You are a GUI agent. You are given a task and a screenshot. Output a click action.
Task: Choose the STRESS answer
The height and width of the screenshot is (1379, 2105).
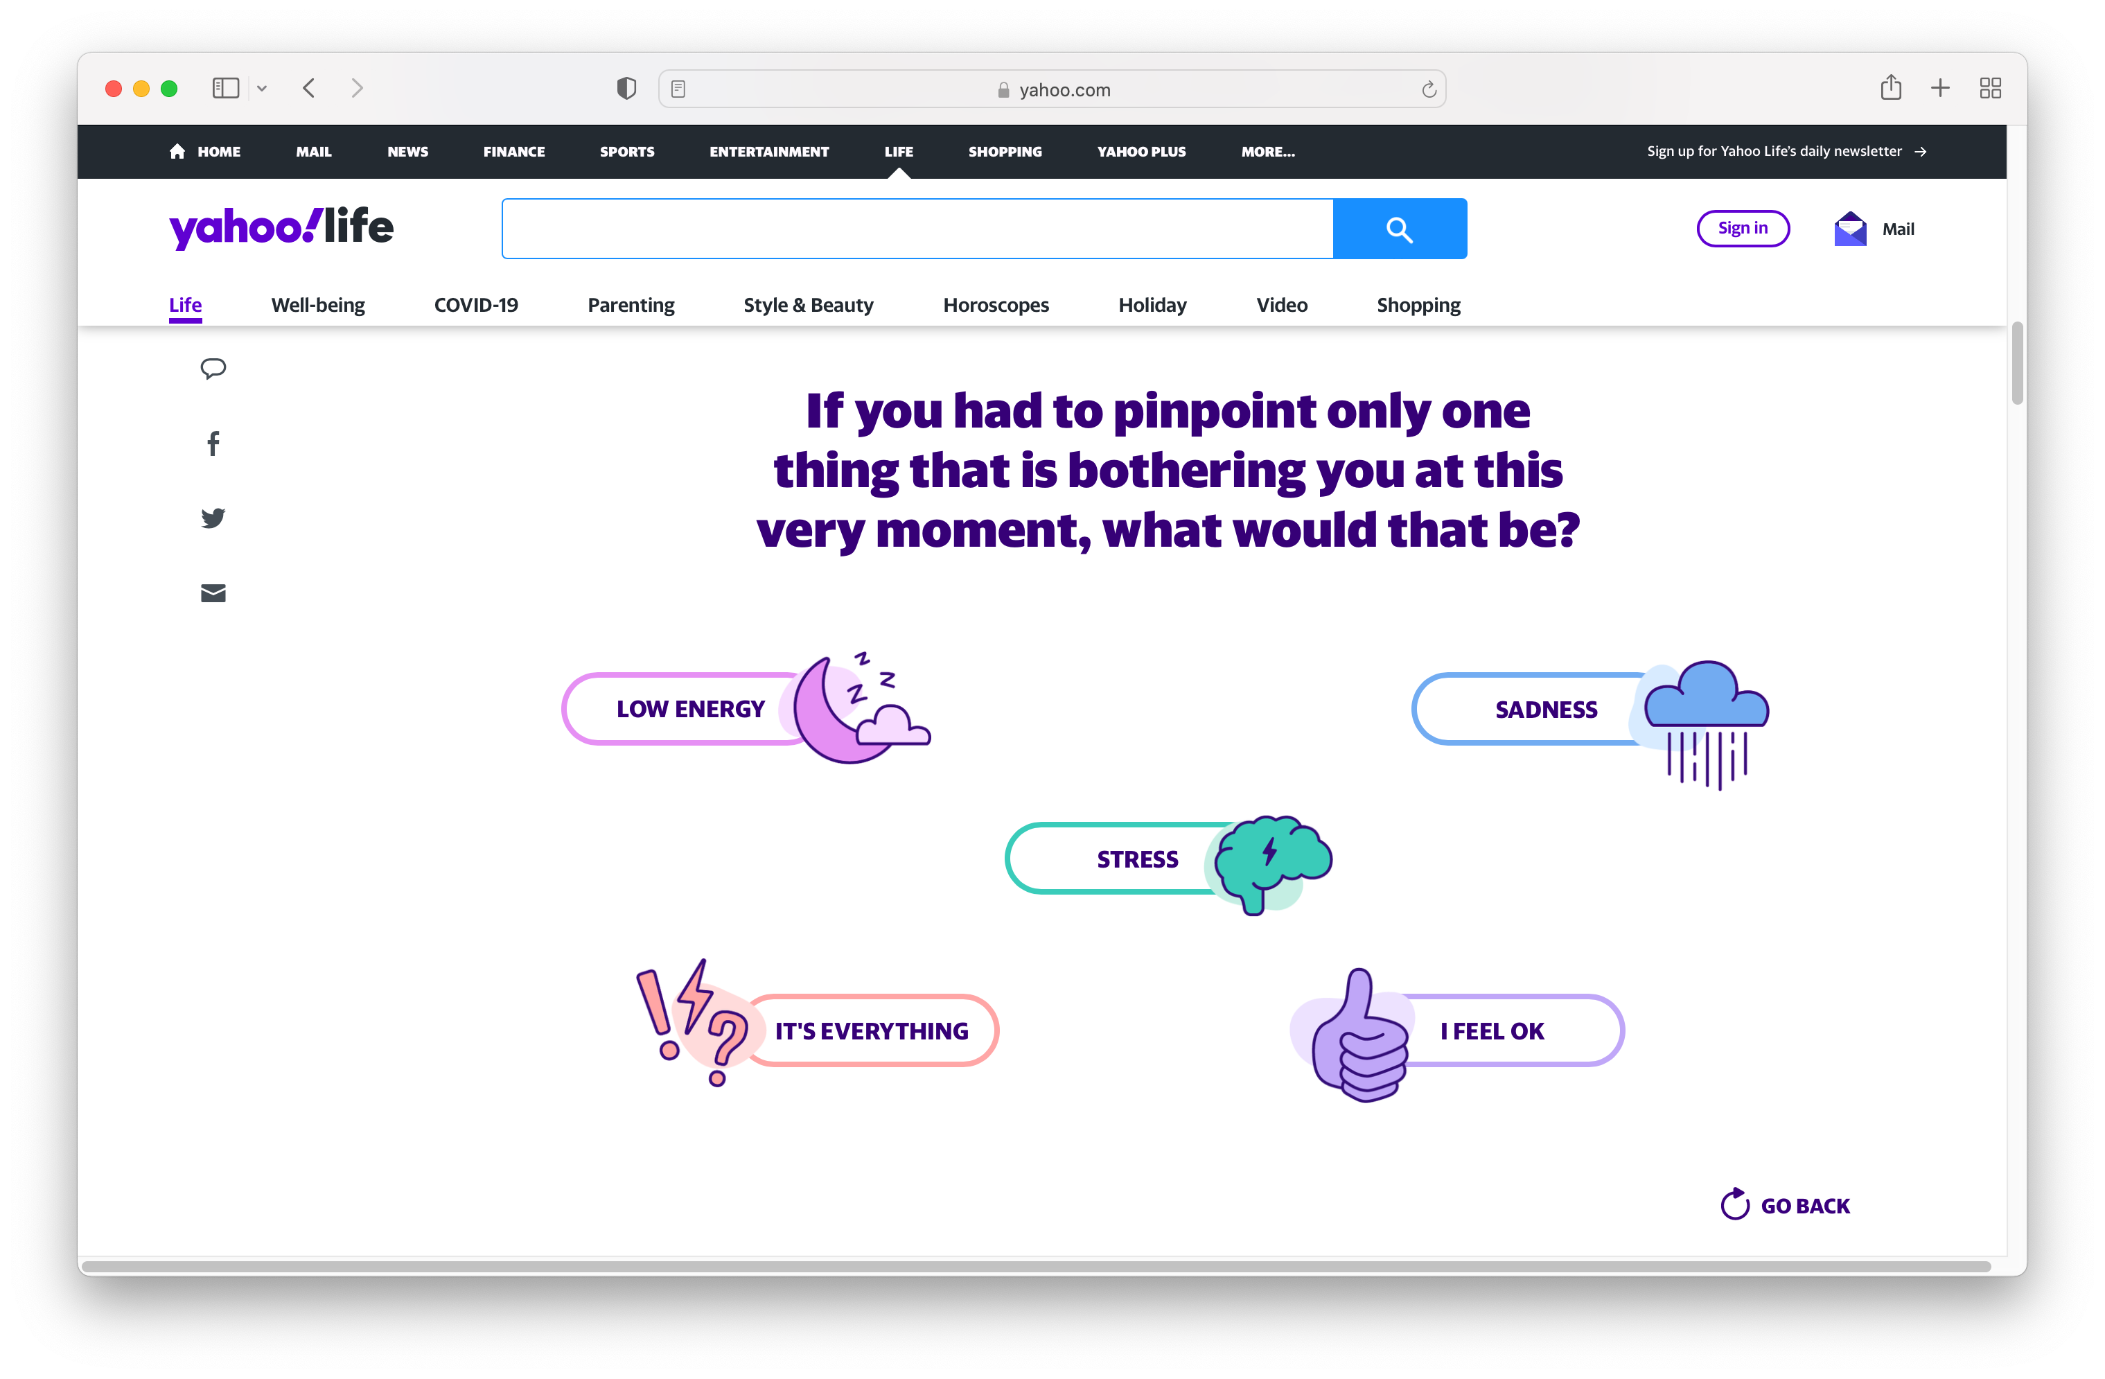tap(1136, 859)
